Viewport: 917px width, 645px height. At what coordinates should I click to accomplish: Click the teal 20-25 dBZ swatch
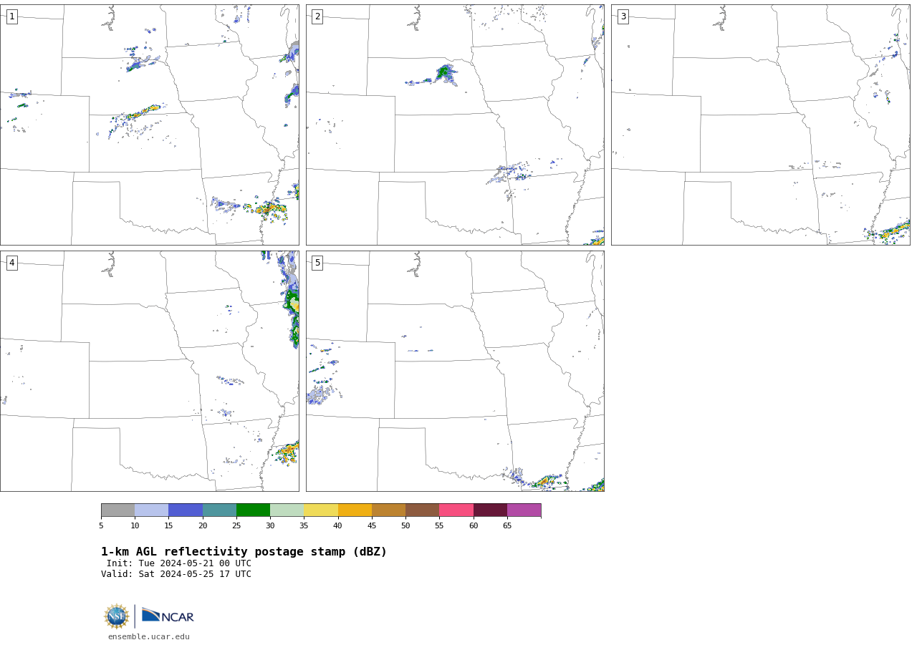pos(219,510)
